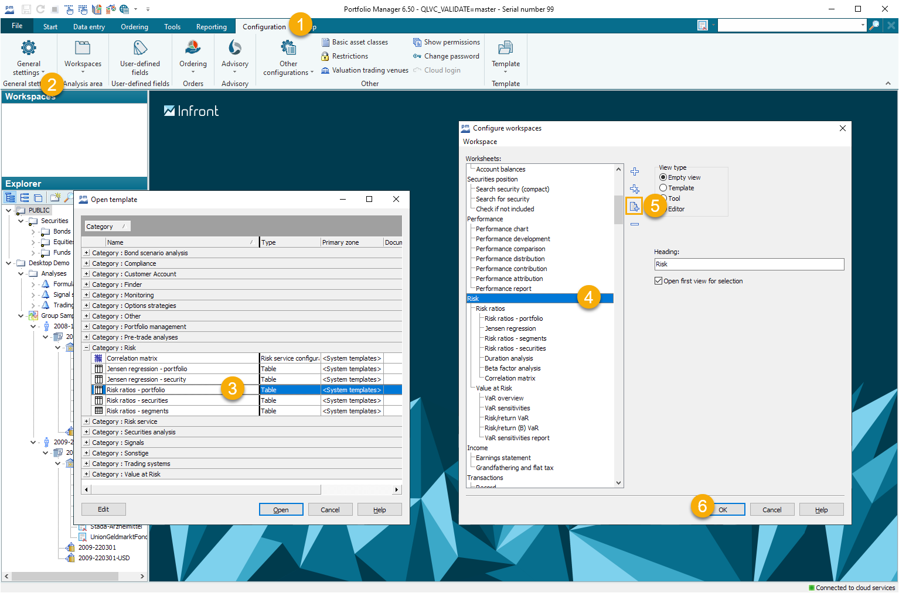Expand Category : Value at Risk group
The image size is (899, 593).
[x=87, y=474]
